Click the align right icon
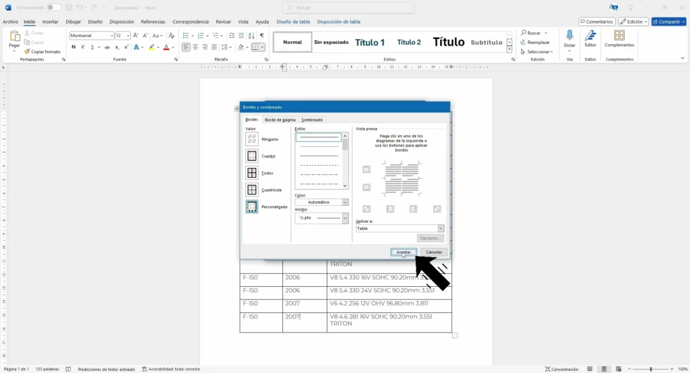This screenshot has width=690, height=373. click(205, 47)
